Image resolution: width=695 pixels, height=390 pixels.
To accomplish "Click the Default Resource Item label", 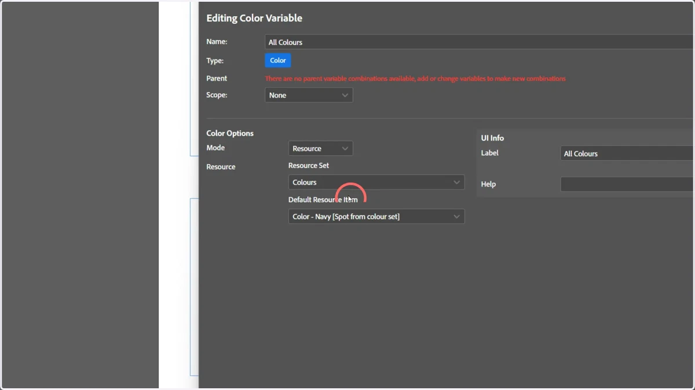I will 323,200.
